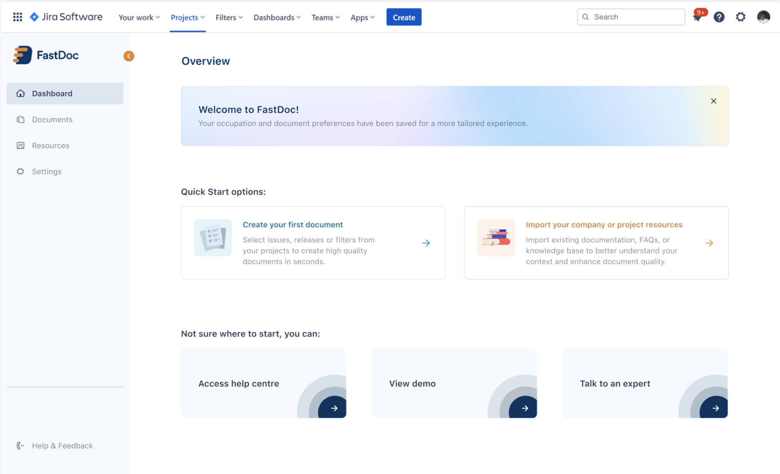This screenshot has width=780, height=474.
Task: Click the Not sure where to start text
Action: (x=250, y=334)
